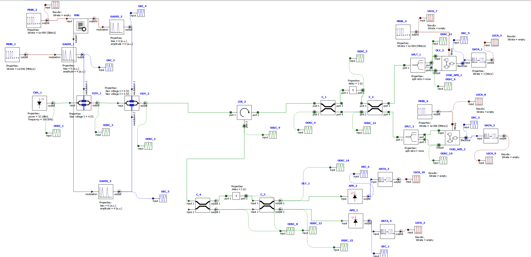This screenshot has height=257, width=531.
Task: Select the OSC_4 oscilloscope icon
Action: pos(141,13)
